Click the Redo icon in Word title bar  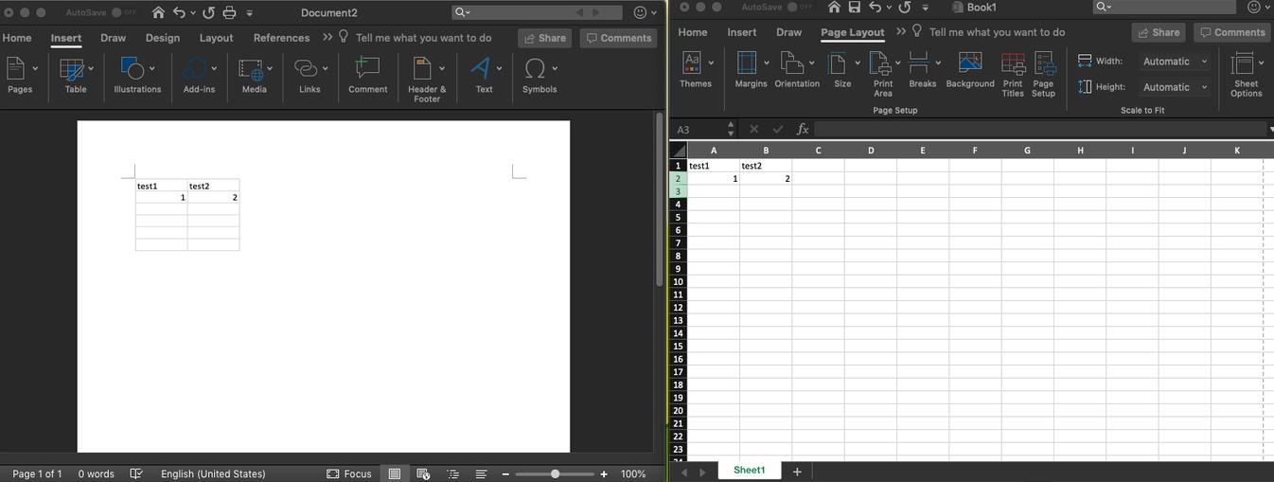click(208, 13)
